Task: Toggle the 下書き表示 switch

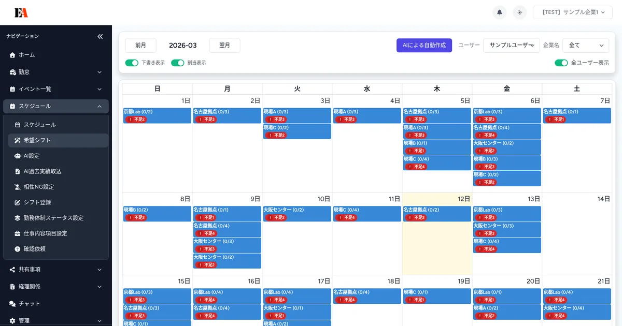Action: [132, 63]
